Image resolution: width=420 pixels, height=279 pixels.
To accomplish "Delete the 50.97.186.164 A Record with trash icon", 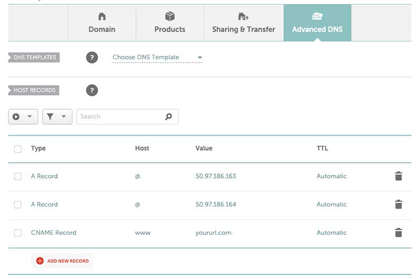I will [x=398, y=204].
